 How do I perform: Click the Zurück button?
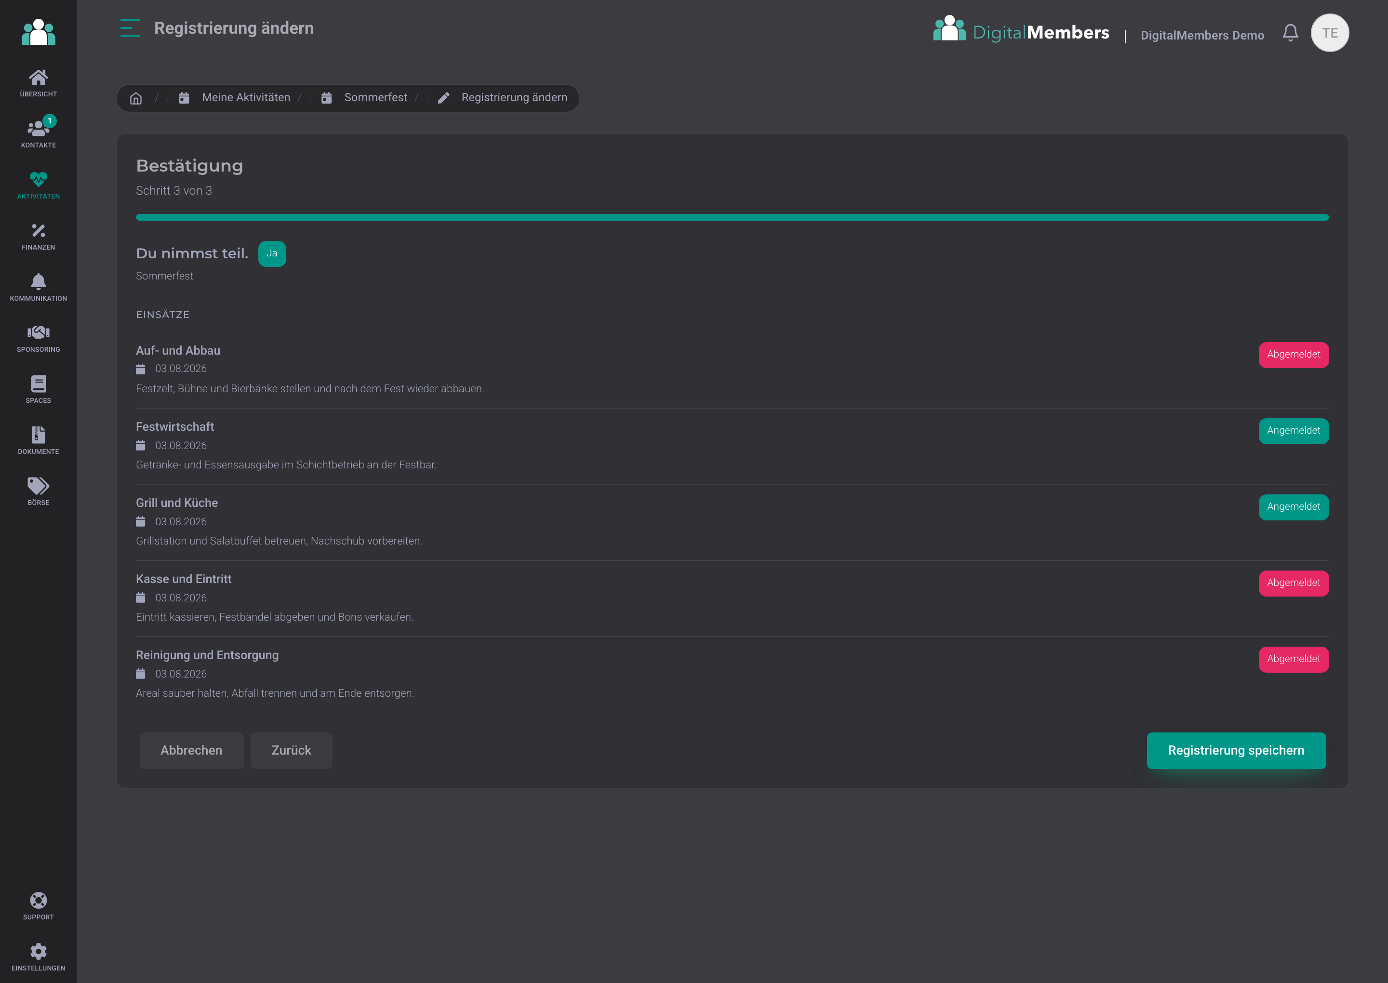click(x=291, y=751)
